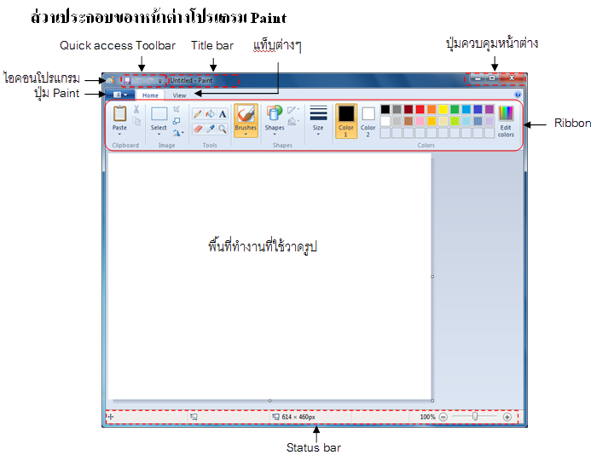Pick the red color swatch
This screenshot has height=455, width=602.
tap(420, 109)
